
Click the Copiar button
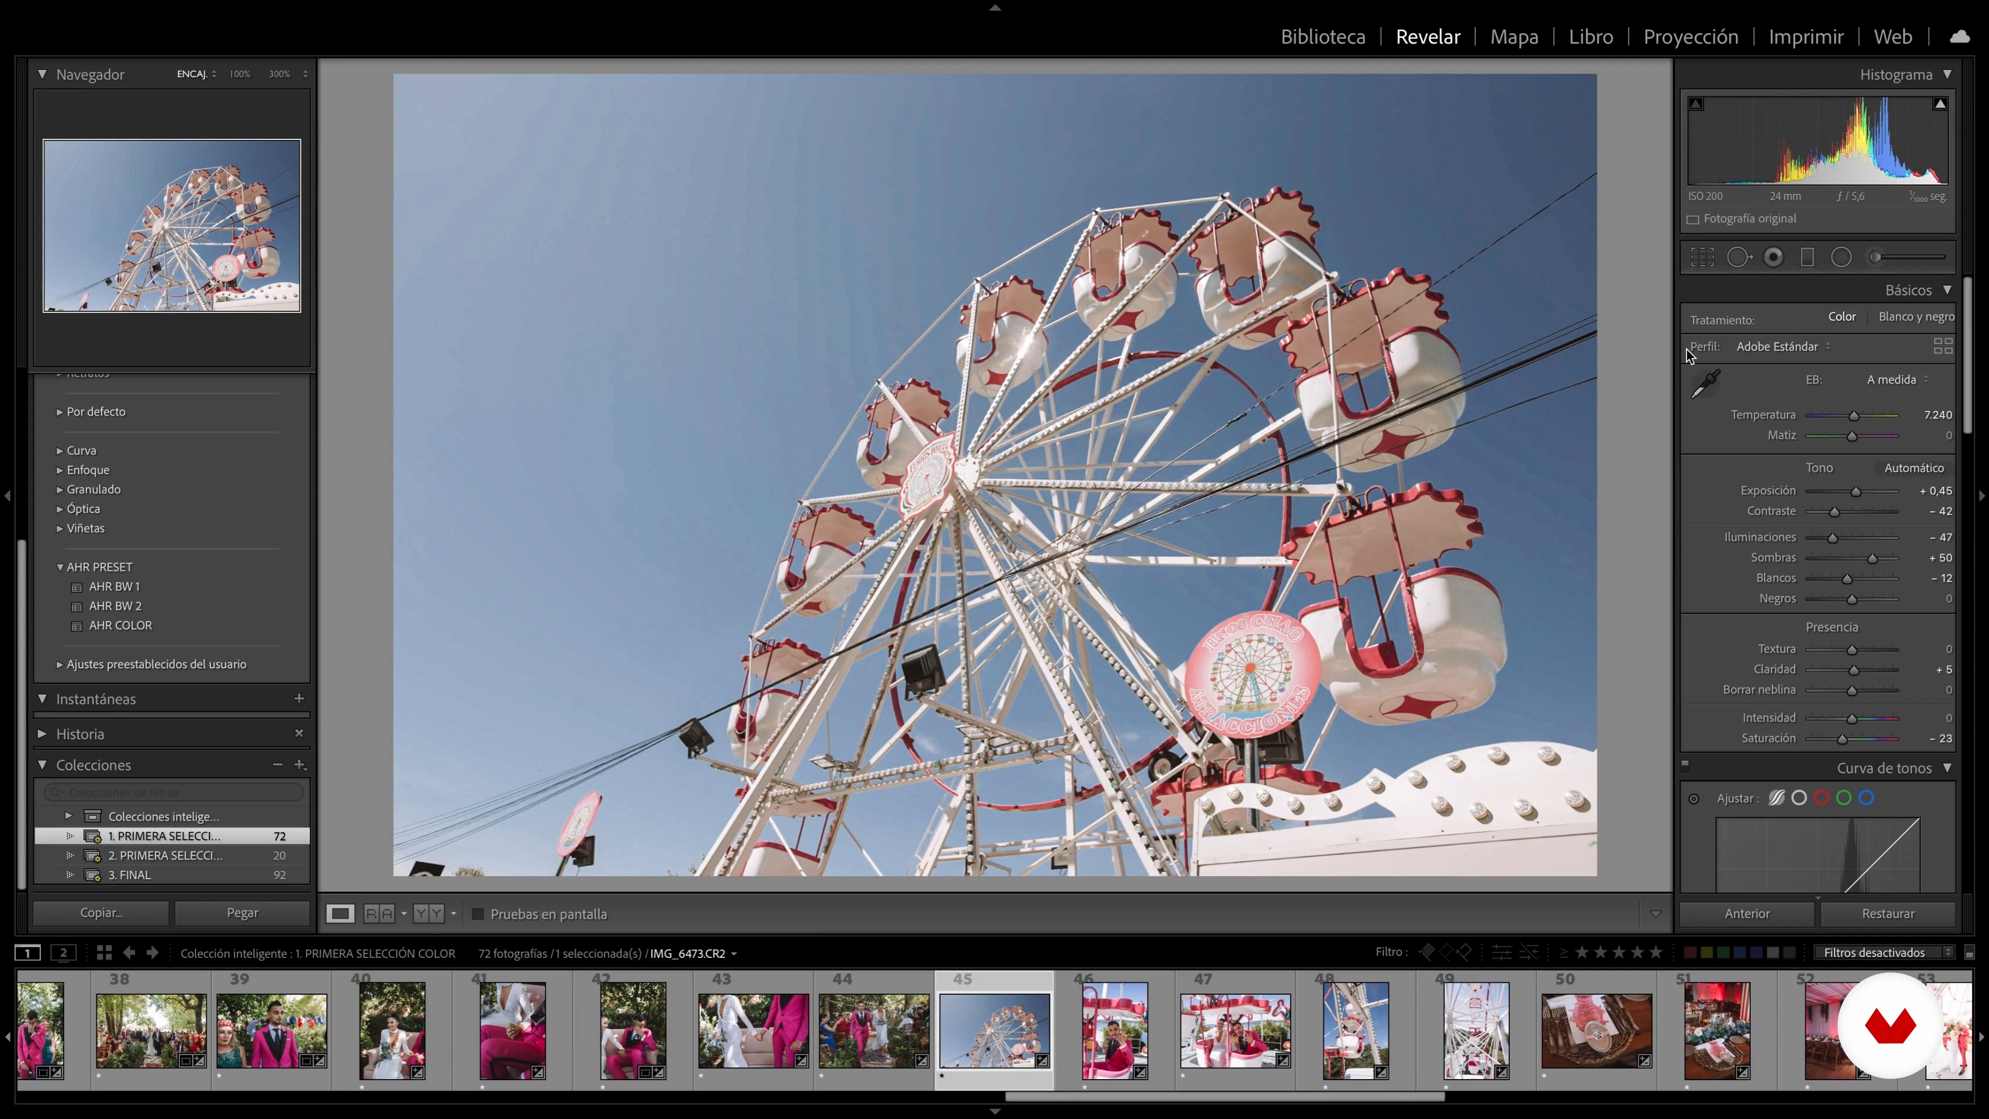101,913
